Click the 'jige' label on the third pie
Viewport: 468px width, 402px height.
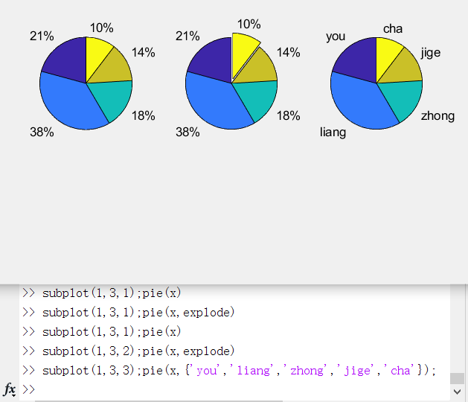[x=431, y=53]
